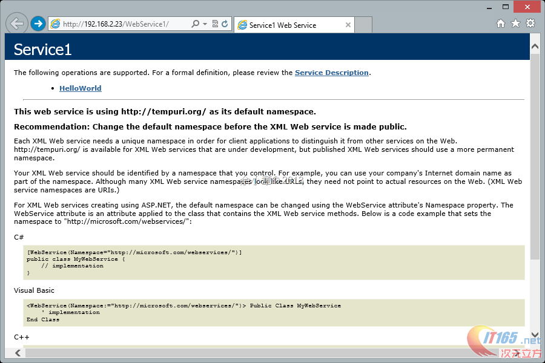Click the vertical scrollbar up arrow
This screenshot has width=545, height=363.
(535, 47)
